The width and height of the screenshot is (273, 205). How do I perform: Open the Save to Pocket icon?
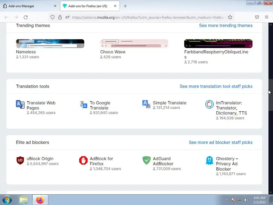point(257,17)
